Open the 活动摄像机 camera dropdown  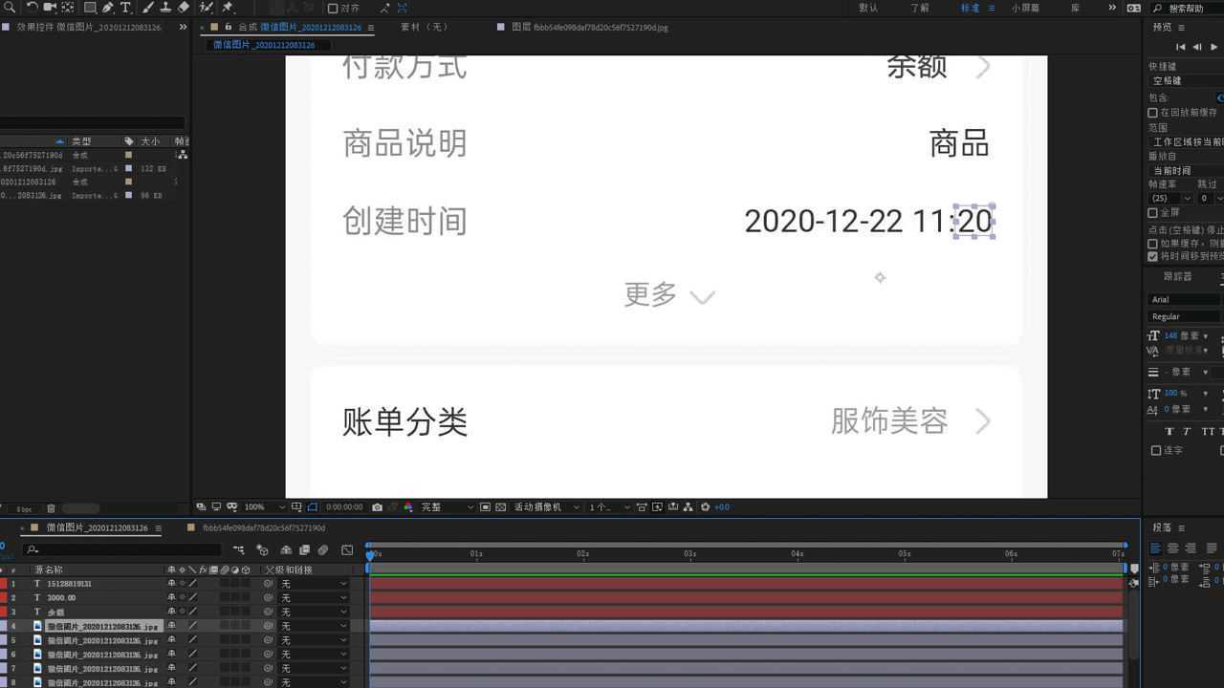547,507
